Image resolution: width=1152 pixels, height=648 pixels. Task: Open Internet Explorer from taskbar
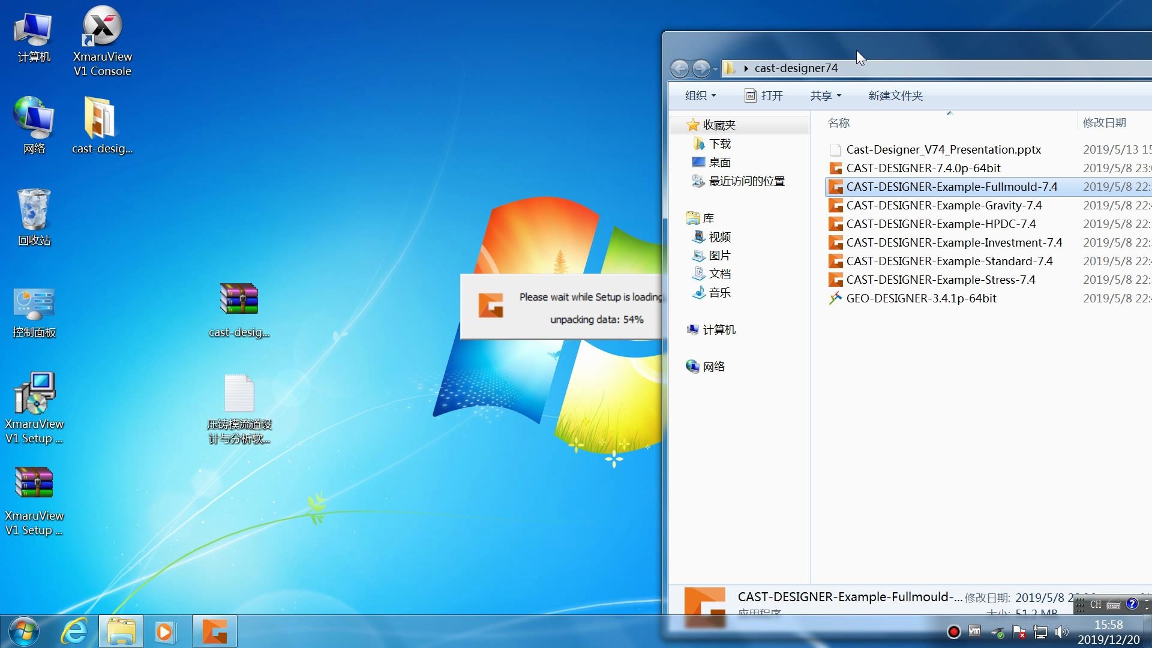pos(74,631)
